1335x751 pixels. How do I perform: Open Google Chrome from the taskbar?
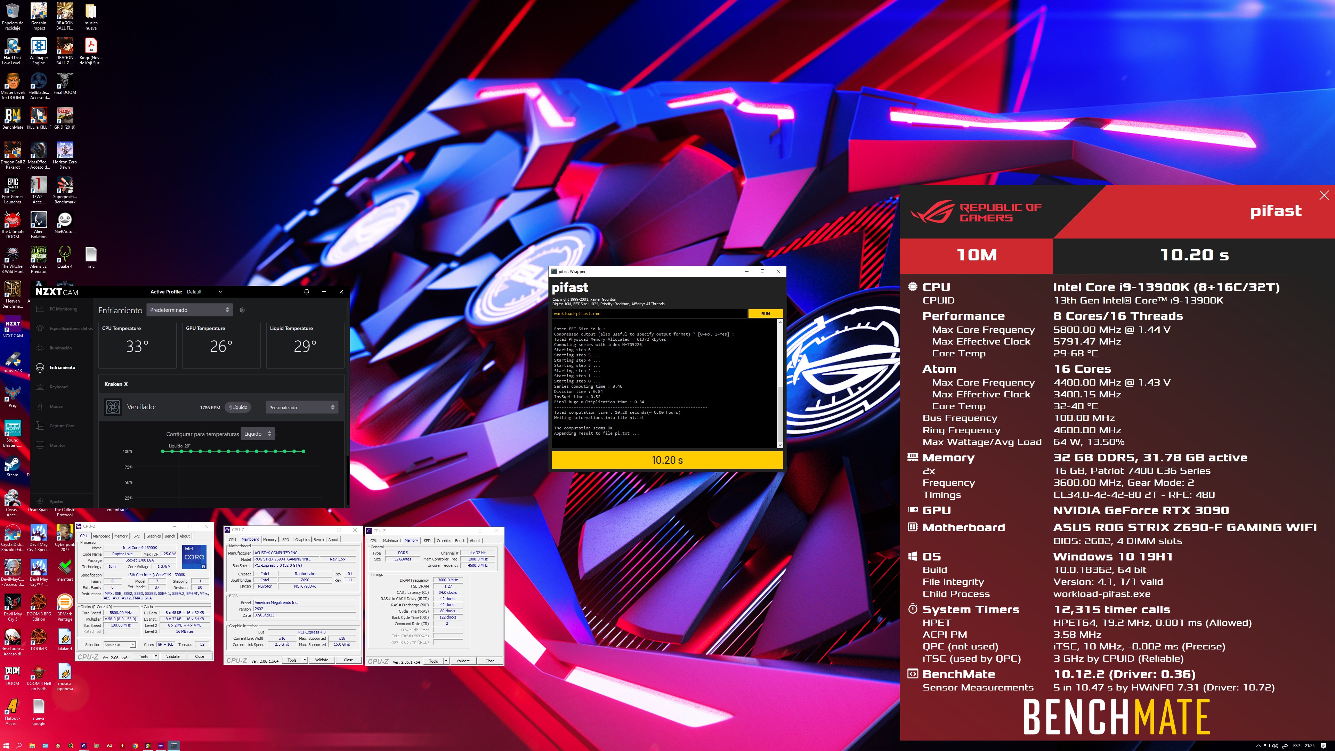pos(135,746)
